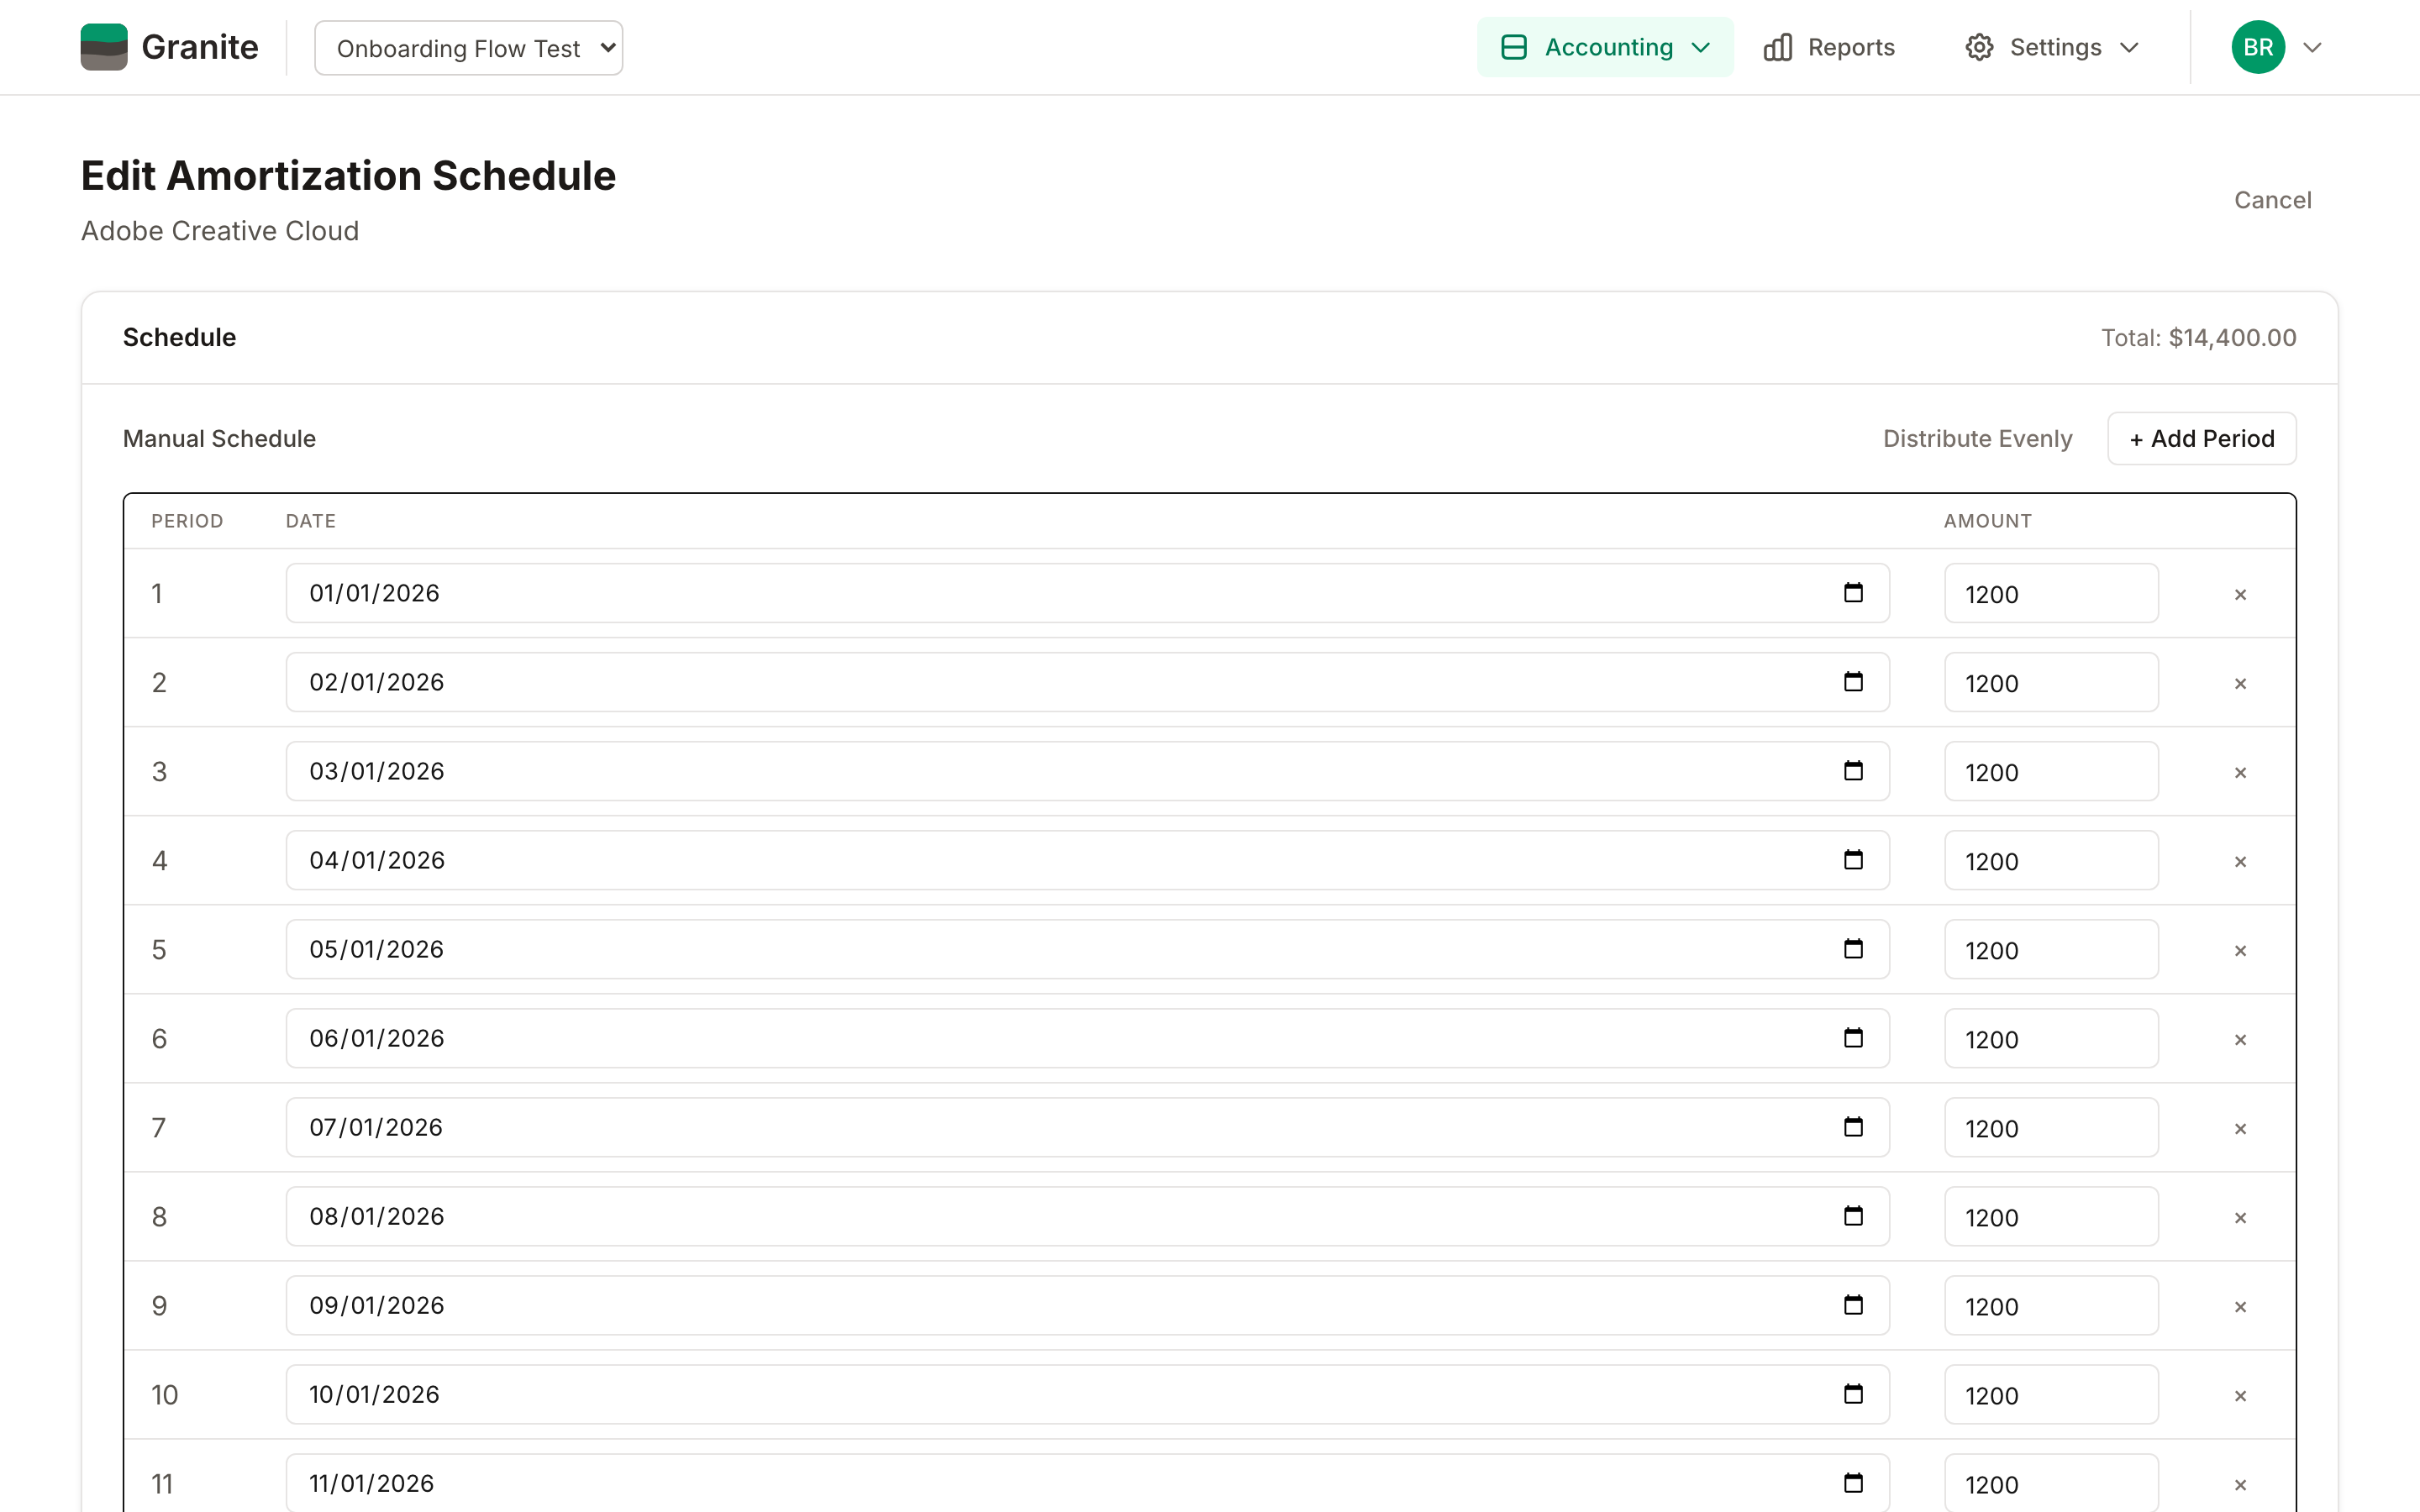Click the amount field for period 1

(x=2051, y=593)
